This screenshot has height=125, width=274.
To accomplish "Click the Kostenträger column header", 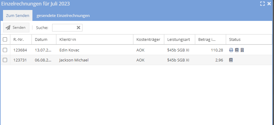I will [x=148, y=39].
